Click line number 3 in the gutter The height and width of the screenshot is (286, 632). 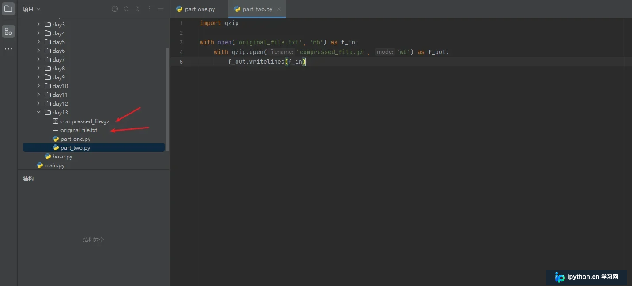coord(181,42)
